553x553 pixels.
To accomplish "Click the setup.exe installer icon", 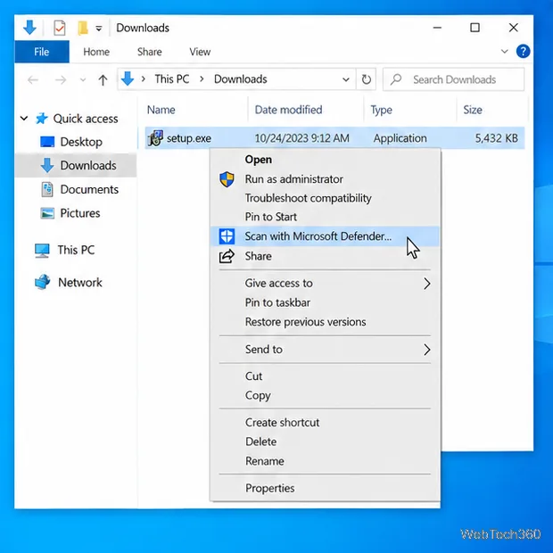I will point(155,138).
